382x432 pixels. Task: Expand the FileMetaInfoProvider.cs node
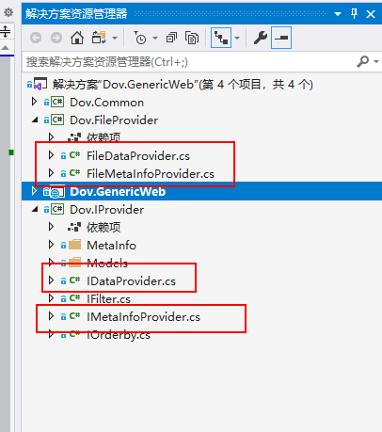[51, 173]
